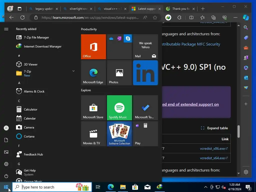Switch to the Thank you tab
Screen dimensions: 256x192
(x=180, y=9)
